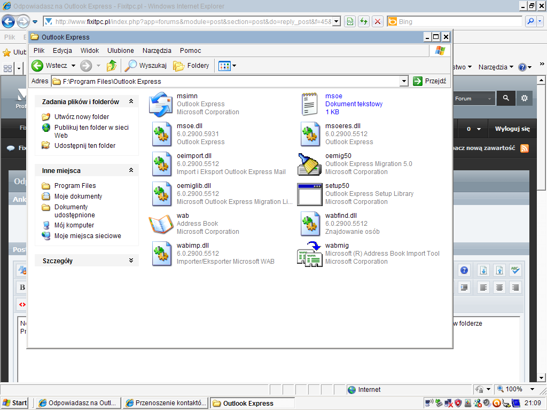Click the forum search magnifier icon

(506, 98)
